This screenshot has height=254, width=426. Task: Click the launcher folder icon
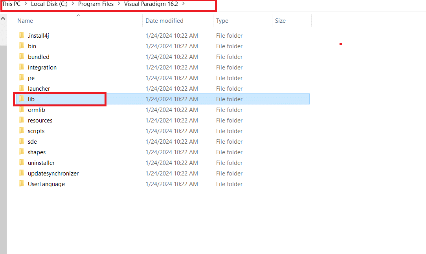[22, 88]
